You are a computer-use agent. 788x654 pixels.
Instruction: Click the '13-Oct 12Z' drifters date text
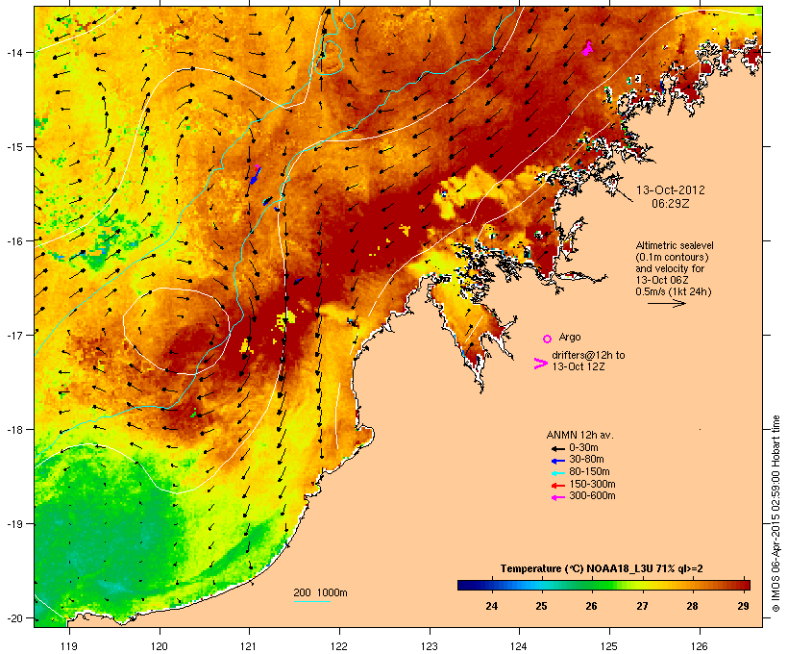578,366
